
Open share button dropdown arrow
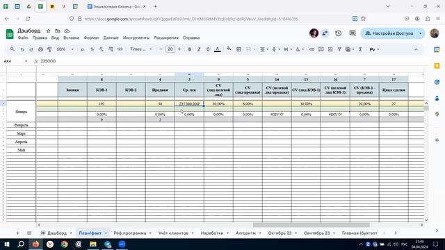click(x=420, y=33)
